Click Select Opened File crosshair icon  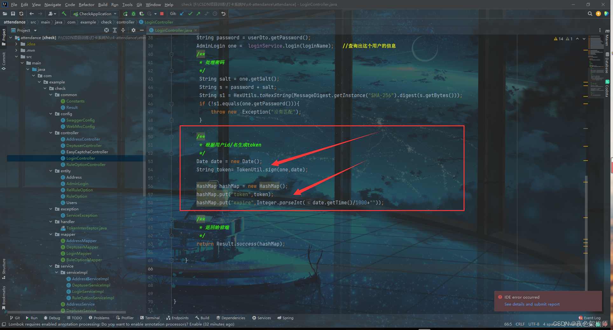[107, 30]
